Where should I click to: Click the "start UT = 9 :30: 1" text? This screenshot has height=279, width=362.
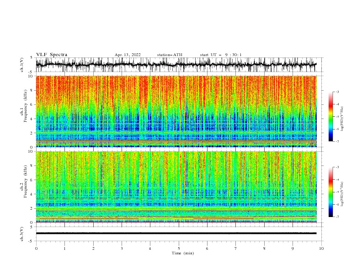click(x=221, y=55)
